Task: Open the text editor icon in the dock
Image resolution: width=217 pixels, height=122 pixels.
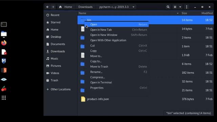Action: pyautogui.click(x=4, y=52)
